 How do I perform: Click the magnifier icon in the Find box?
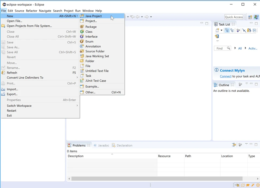coord(229,48)
